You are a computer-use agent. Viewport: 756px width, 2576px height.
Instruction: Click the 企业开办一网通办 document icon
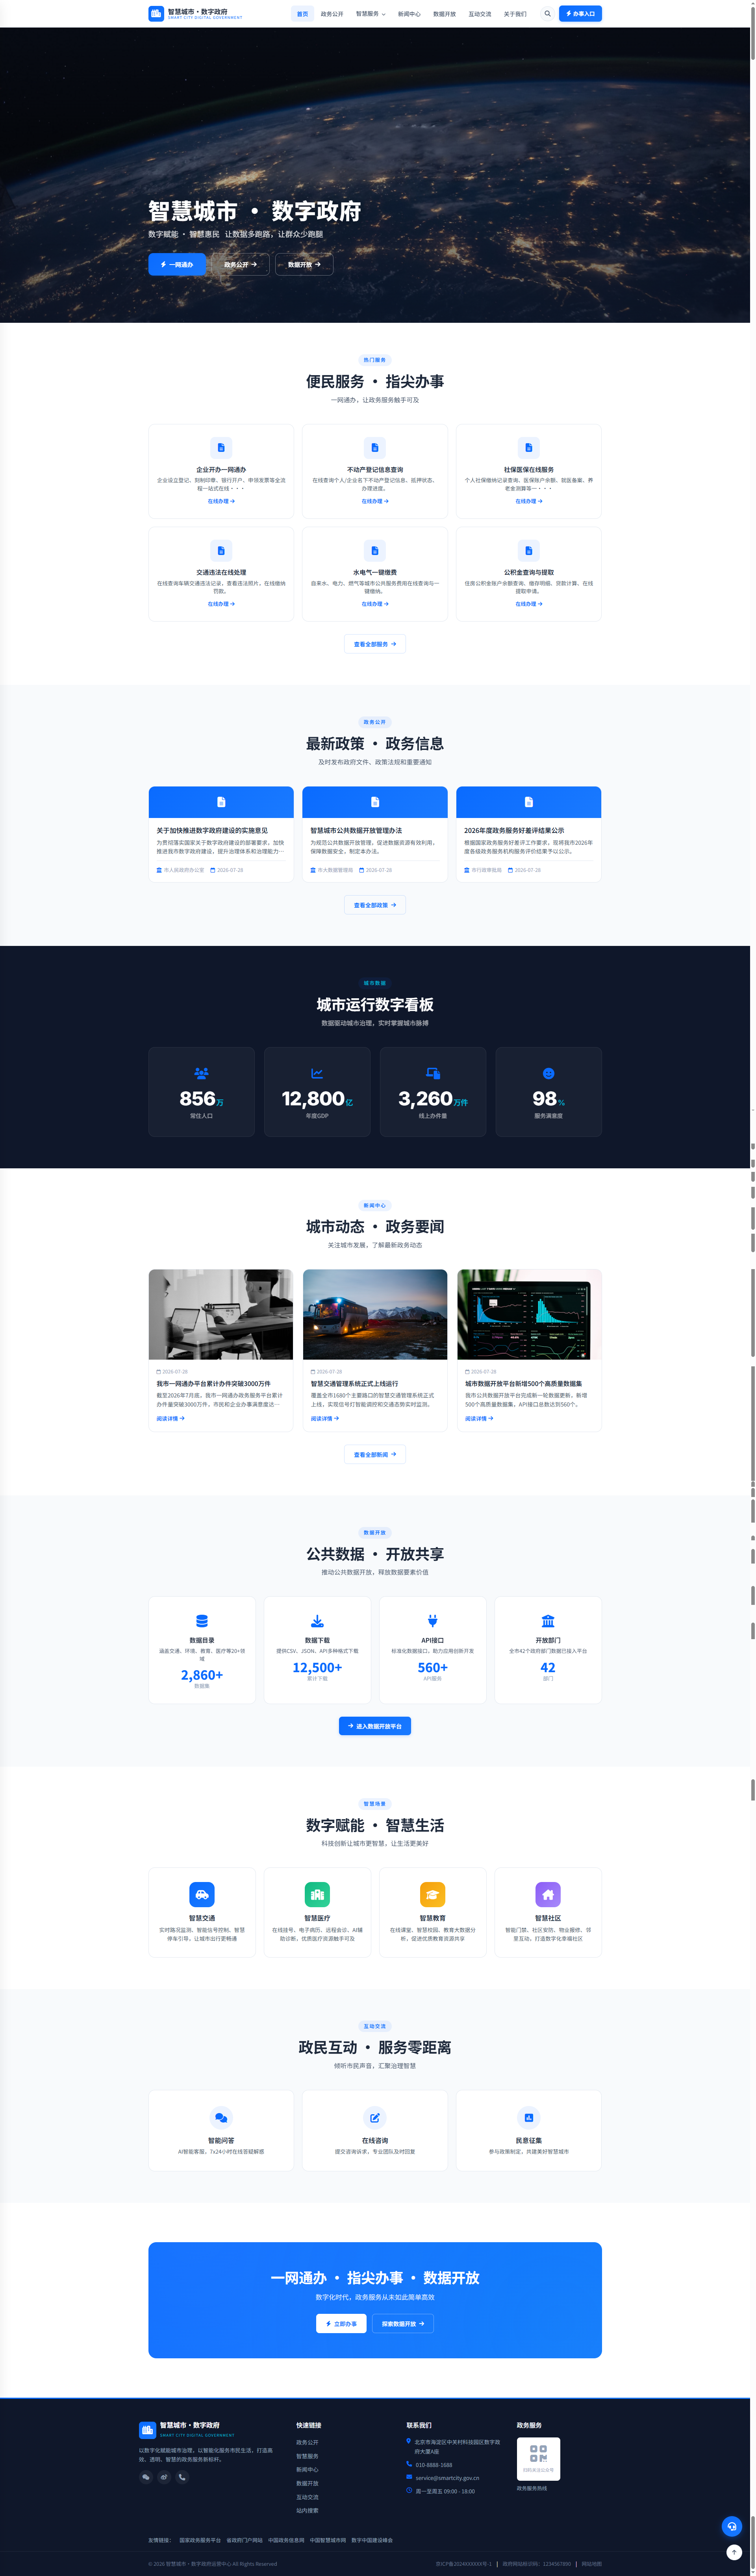click(x=221, y=448)
